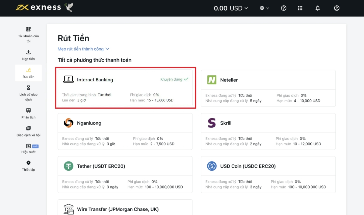Open Thiết lập settings in sidebar
Screen dimensions: 364x215
click(x=29, y=166)
